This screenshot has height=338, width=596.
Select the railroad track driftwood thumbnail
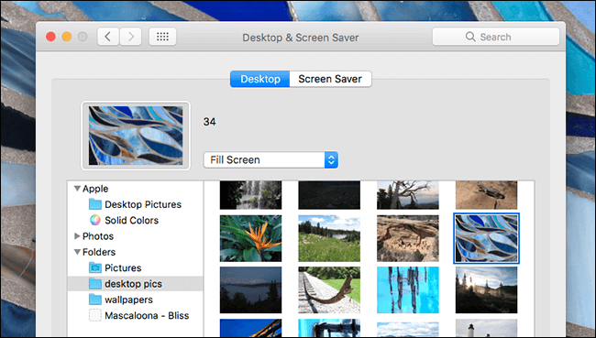click(329, 289)
